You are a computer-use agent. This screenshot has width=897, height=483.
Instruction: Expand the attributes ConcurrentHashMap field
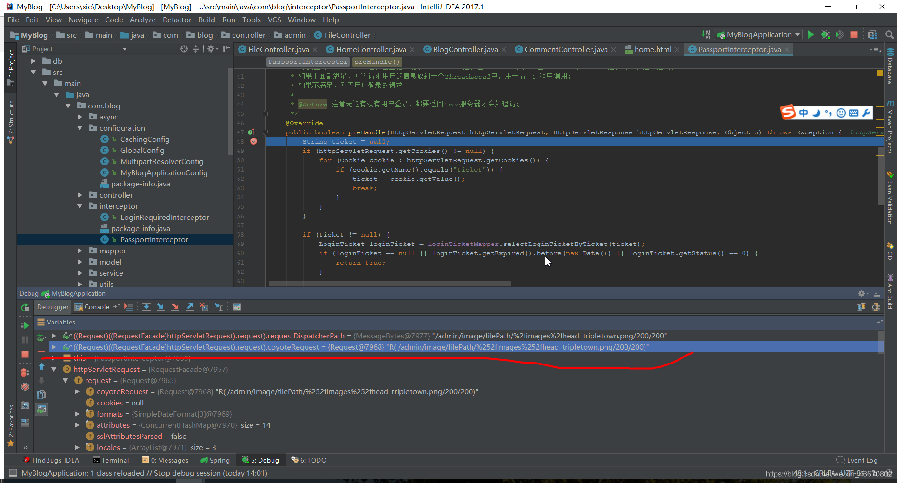click(77, 425)
